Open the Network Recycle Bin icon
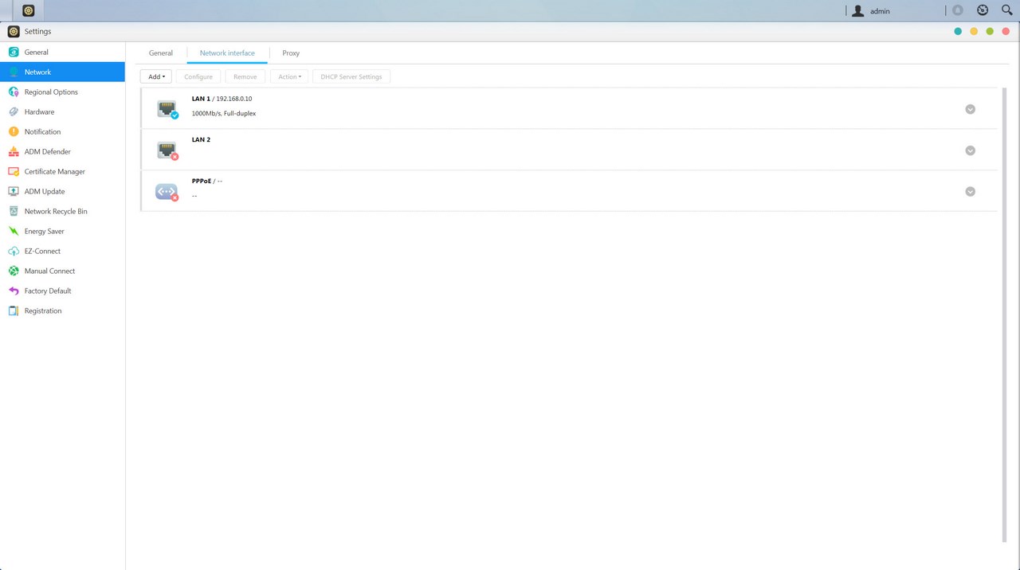 (x=14, y=212)
